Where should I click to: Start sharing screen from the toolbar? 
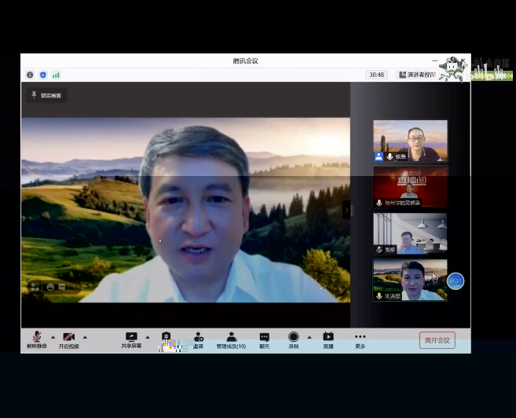click(x=131, y=340)
